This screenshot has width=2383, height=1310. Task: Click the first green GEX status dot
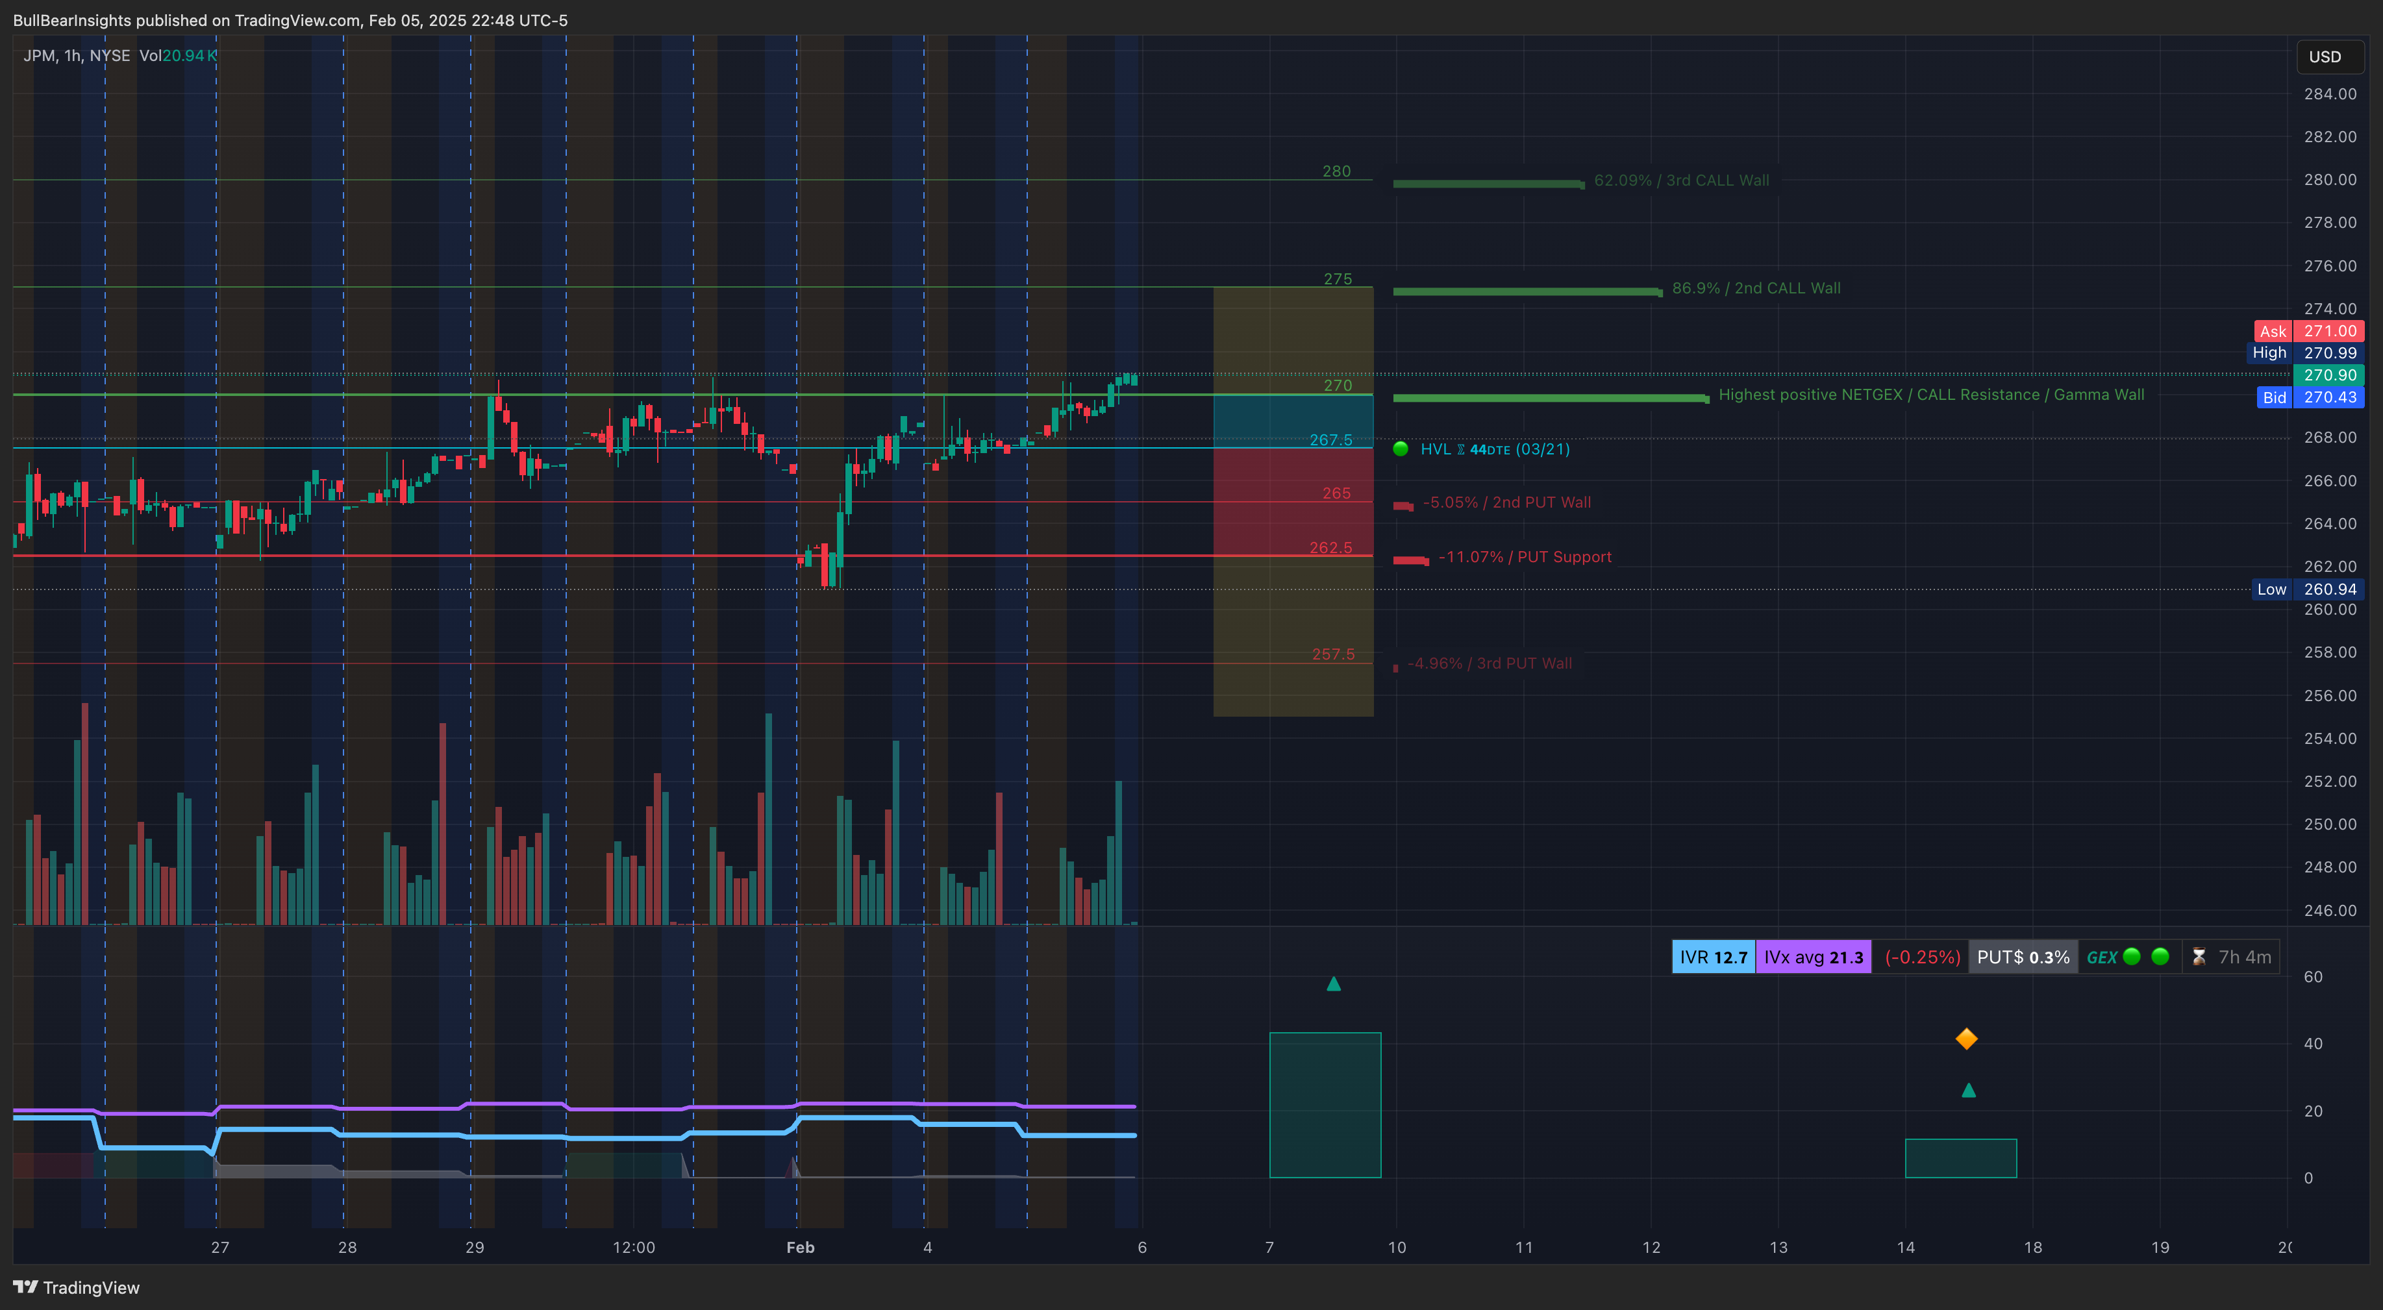2131,957
